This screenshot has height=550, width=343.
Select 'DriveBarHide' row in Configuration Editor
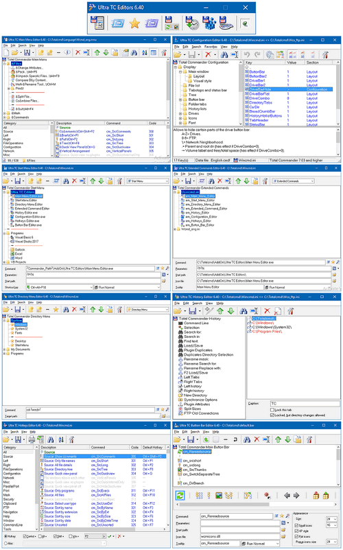(288, 89)
